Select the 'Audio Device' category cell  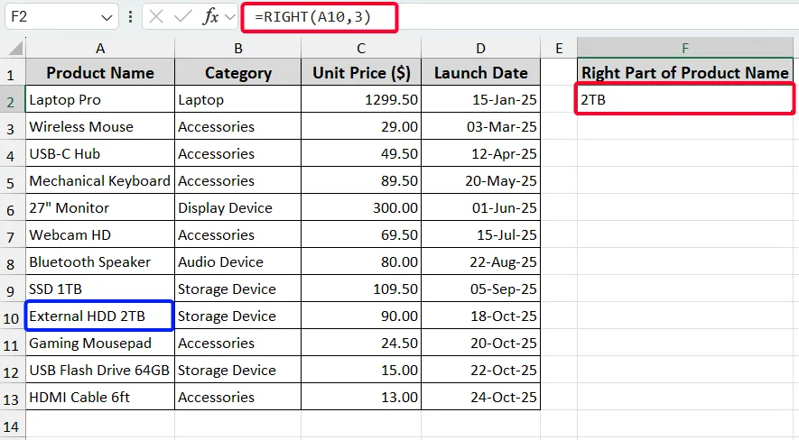tap(238, 261)
